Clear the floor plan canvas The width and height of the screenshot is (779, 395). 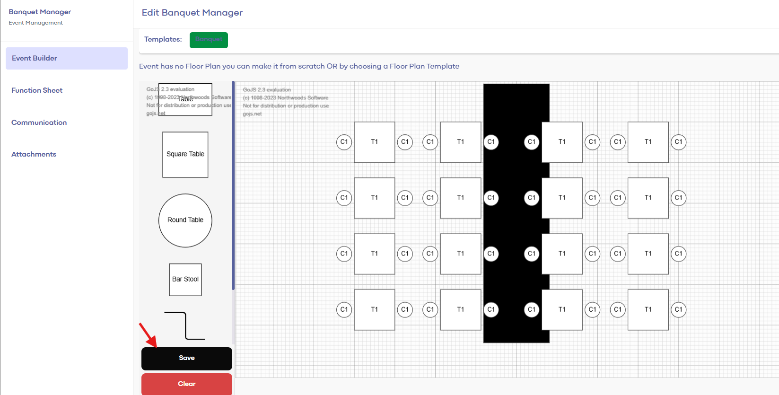pos(186,384)
